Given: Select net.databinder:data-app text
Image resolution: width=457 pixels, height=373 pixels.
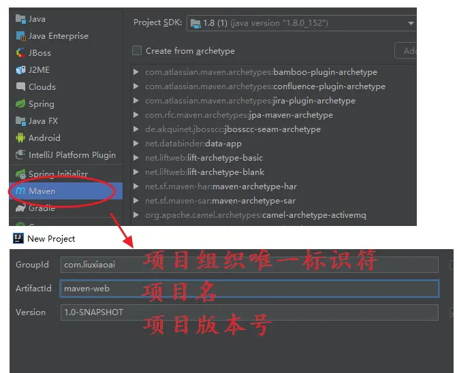Looking at the screenshot, I should (193, 144).
